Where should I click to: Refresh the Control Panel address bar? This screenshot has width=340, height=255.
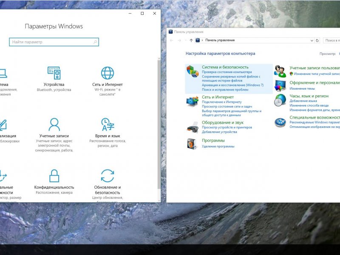point(317,40)
